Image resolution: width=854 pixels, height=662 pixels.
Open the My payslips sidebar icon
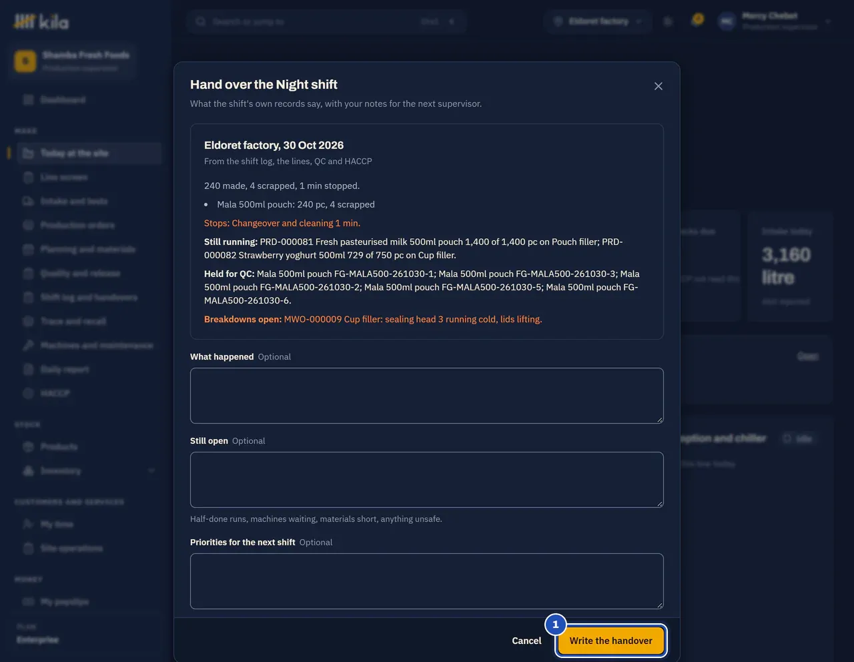point(28,602)
